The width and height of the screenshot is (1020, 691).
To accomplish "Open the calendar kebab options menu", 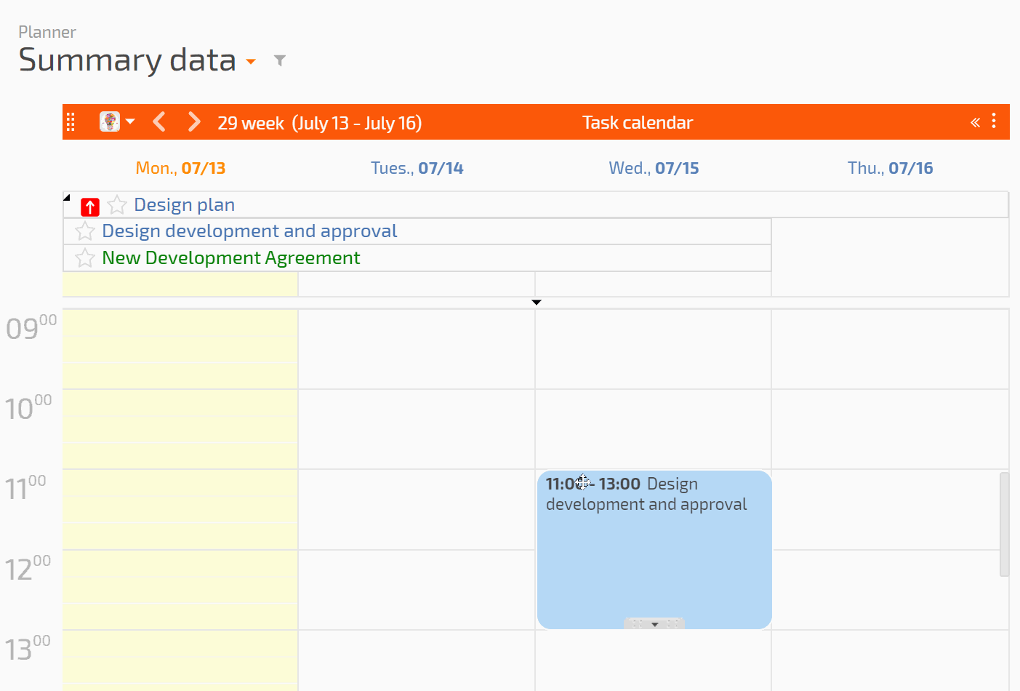I will tap(994, 121).
